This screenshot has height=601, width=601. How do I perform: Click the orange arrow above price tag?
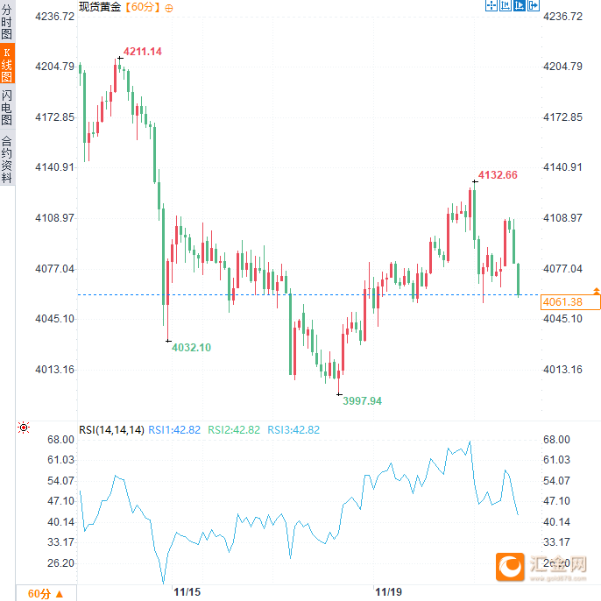pos(597,290)
